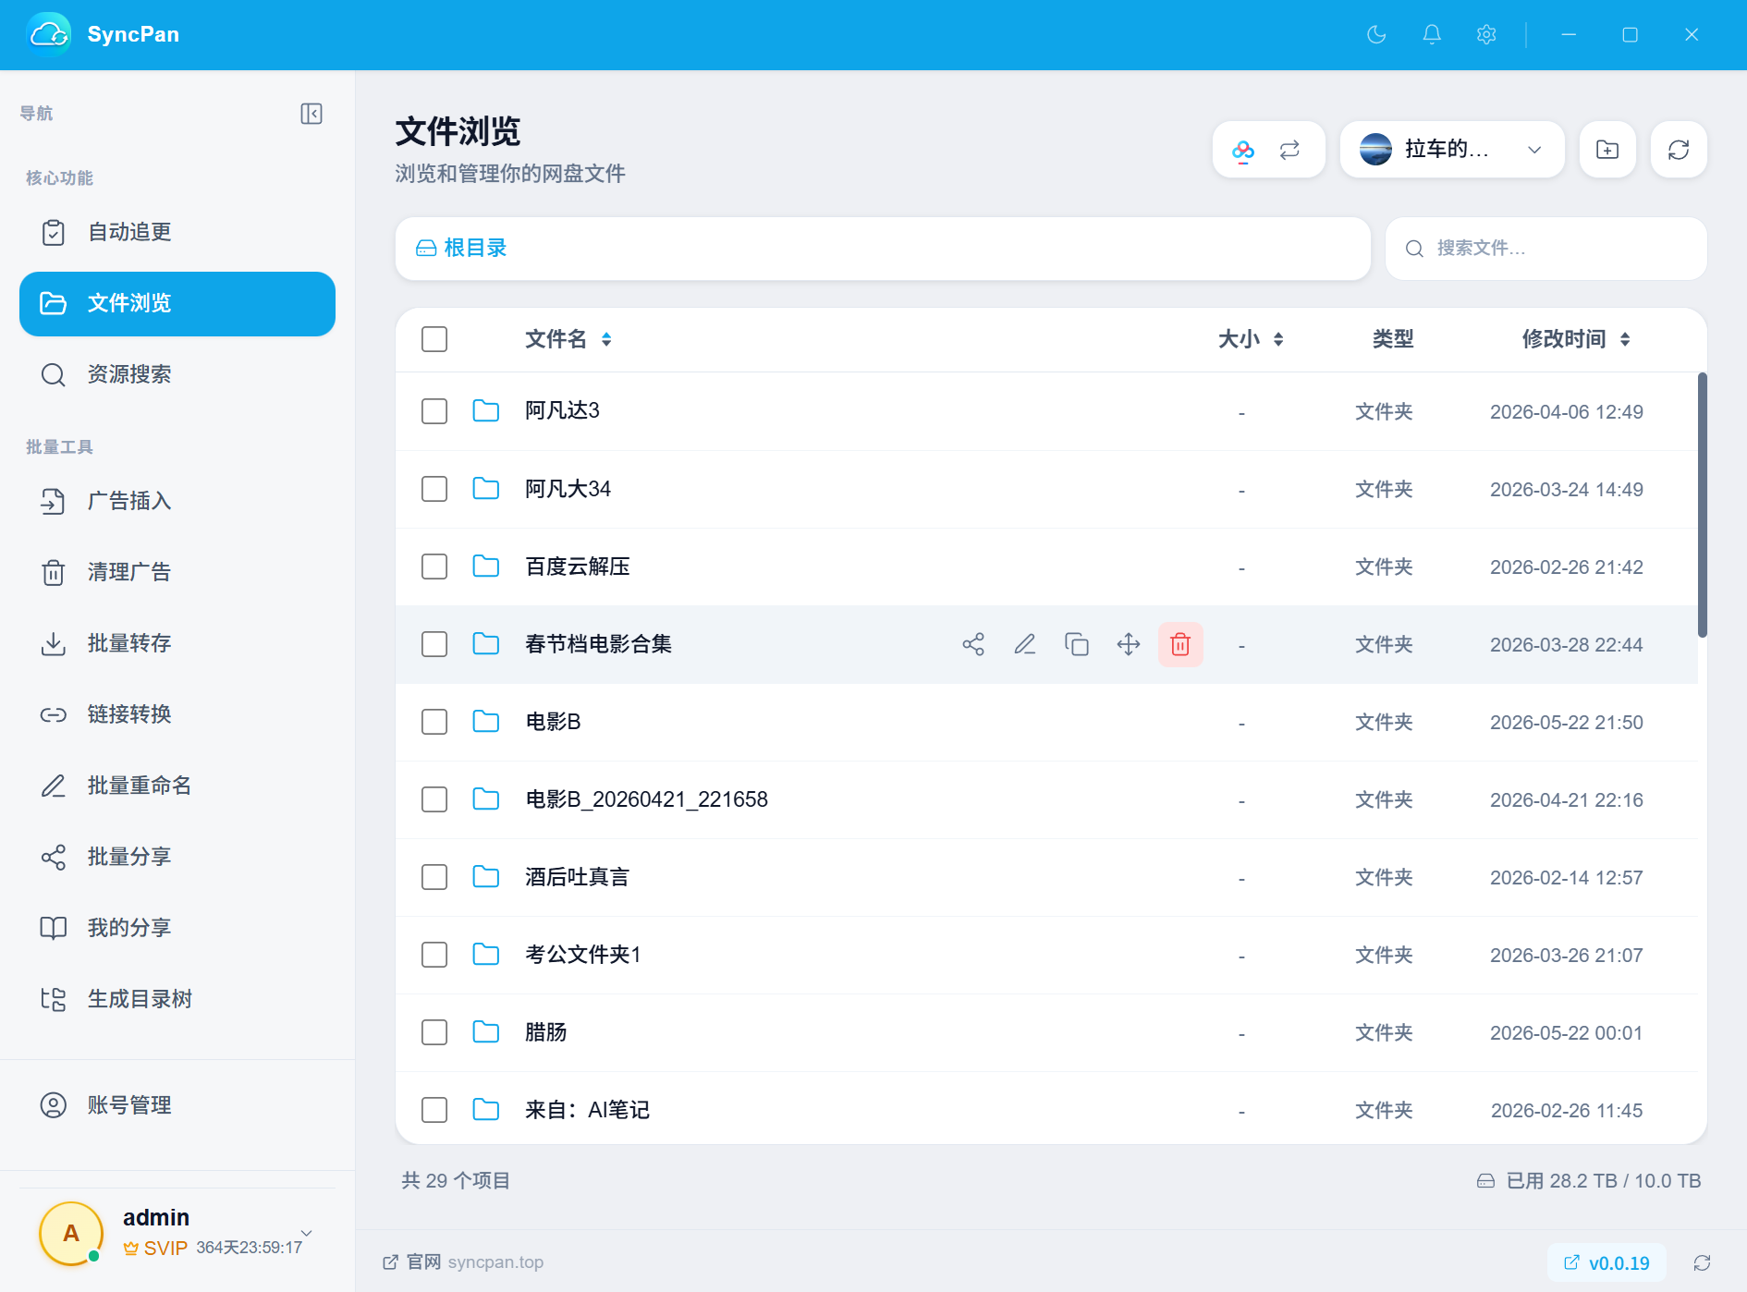Open 链接转换 tool
1747x1292 pixels.
177,715
